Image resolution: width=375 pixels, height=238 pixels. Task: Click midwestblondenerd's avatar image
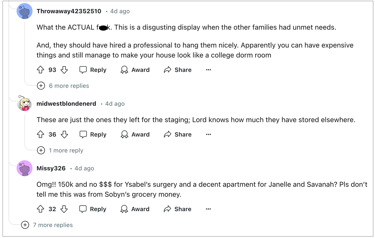pyautogui.click(x=24, y=103)
